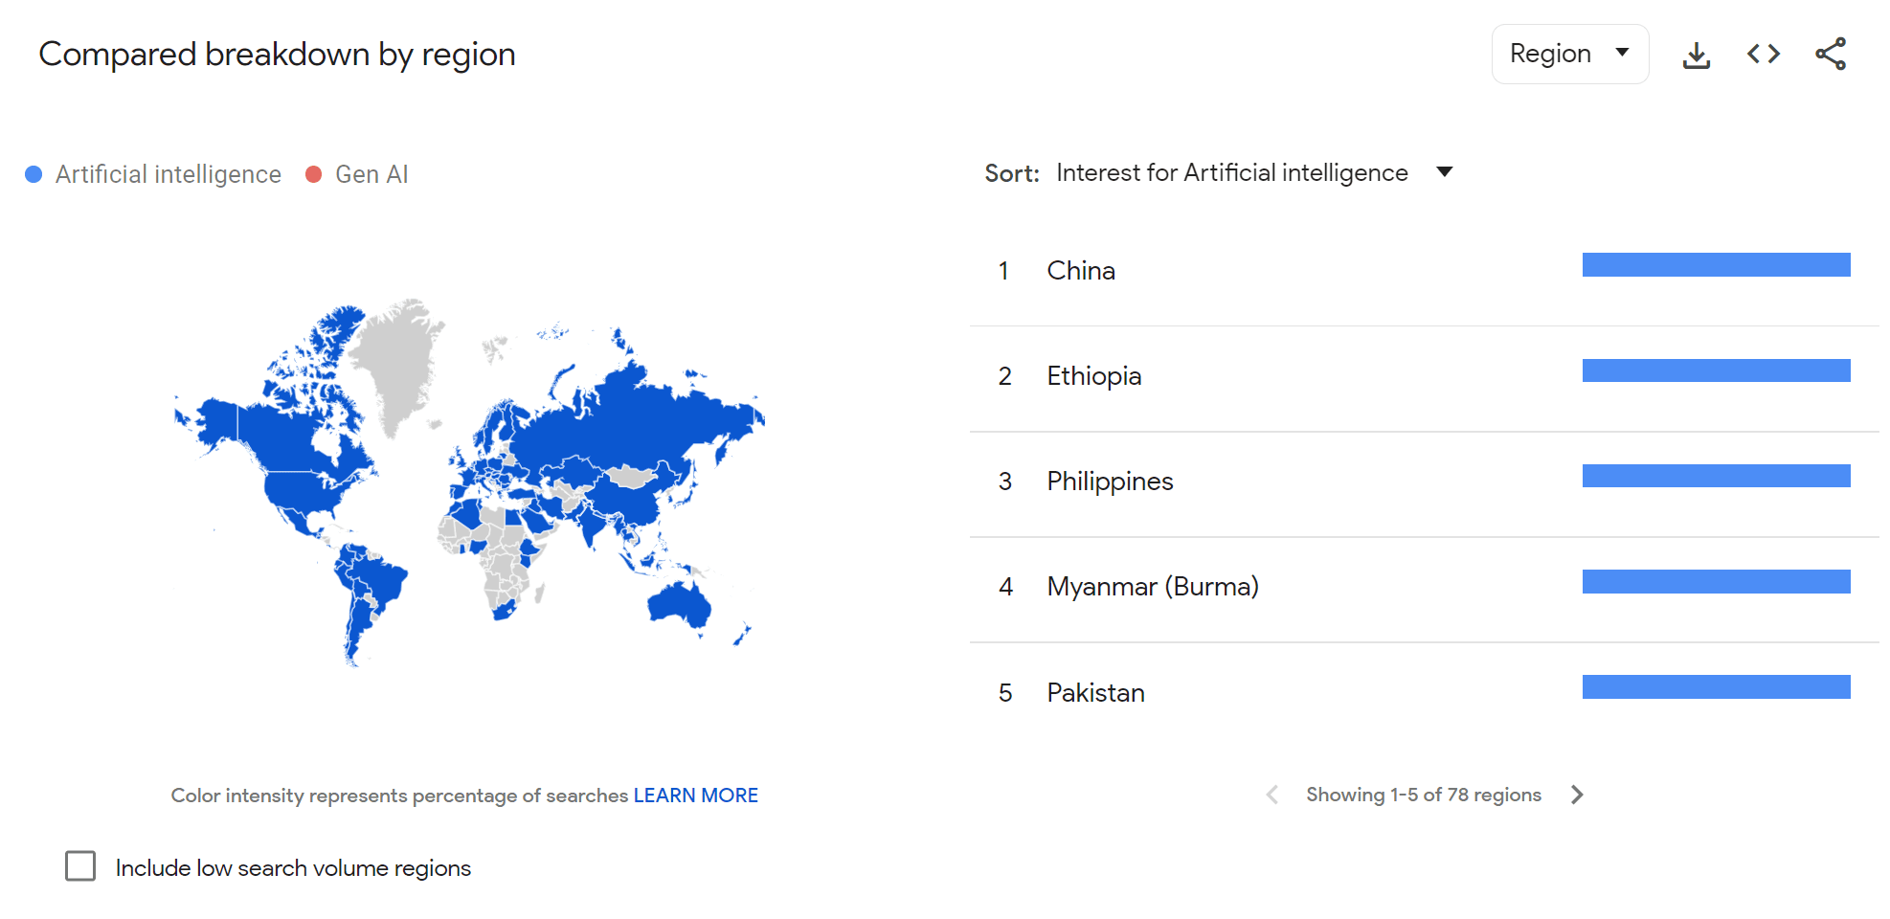
Task: Select China in the region list
Action: (x=1081, y=270)
